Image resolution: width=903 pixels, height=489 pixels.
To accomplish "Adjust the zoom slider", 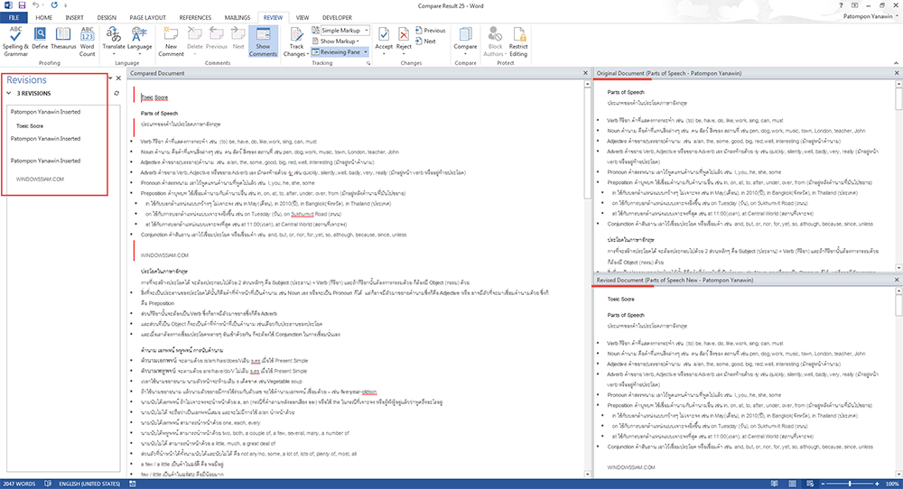I will click(x=850, y=484).
